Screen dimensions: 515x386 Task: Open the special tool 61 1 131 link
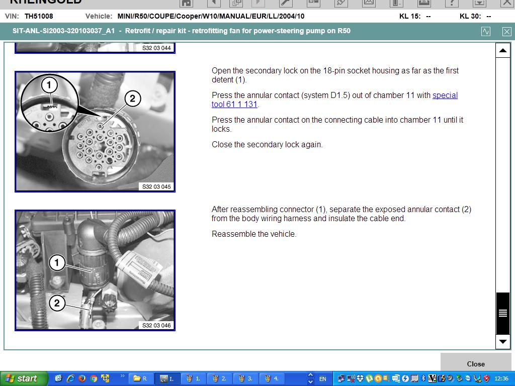[x=445, y=95]
